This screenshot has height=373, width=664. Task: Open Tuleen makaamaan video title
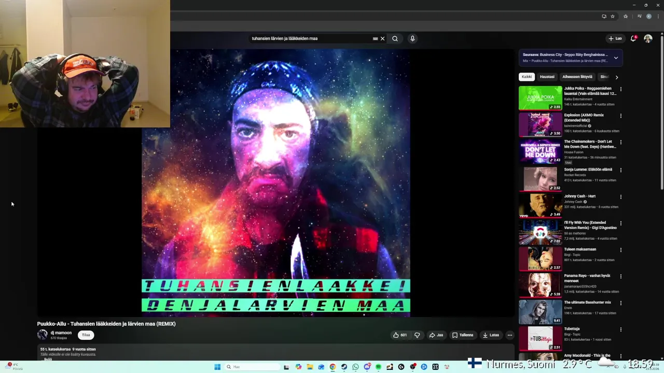pyautogui.click(x=580, y=249)
